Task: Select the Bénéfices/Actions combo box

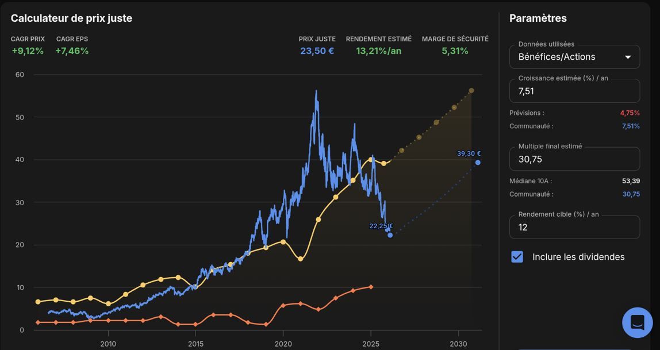Action: pyautogui.click(x=574, y=57)
